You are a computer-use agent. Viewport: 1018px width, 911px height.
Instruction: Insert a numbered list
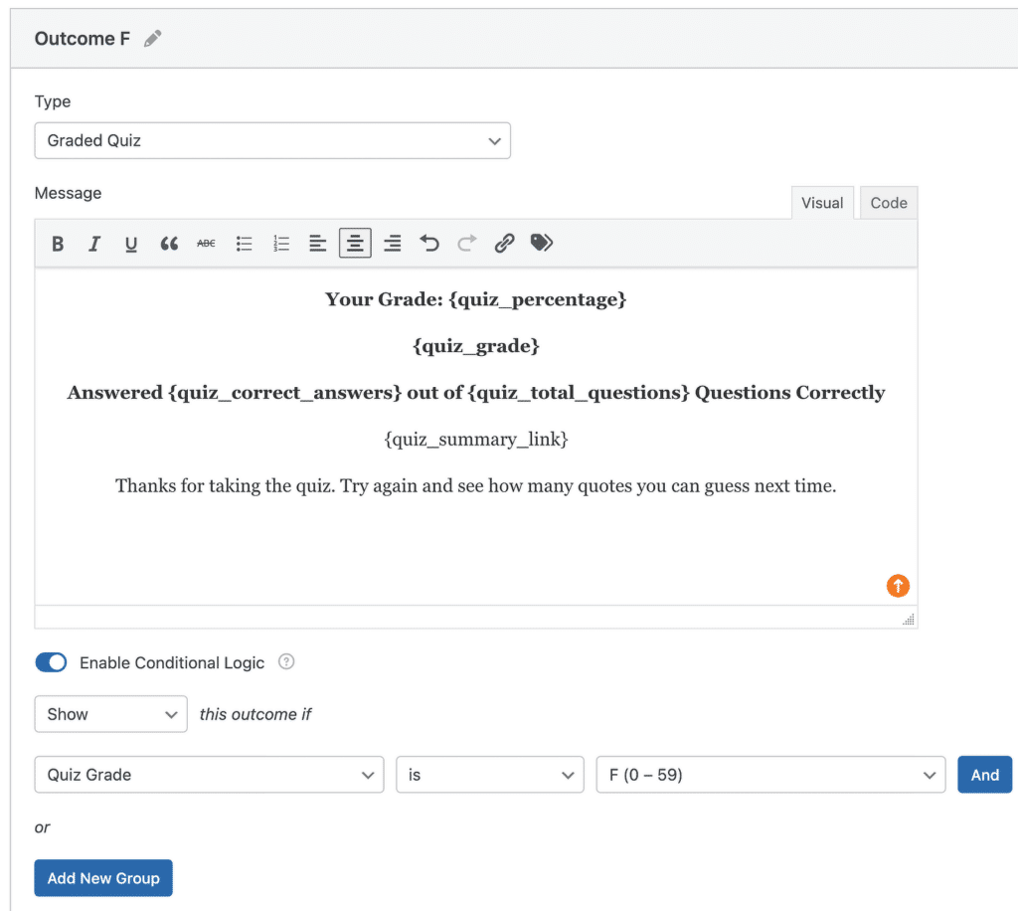(281, 244)
